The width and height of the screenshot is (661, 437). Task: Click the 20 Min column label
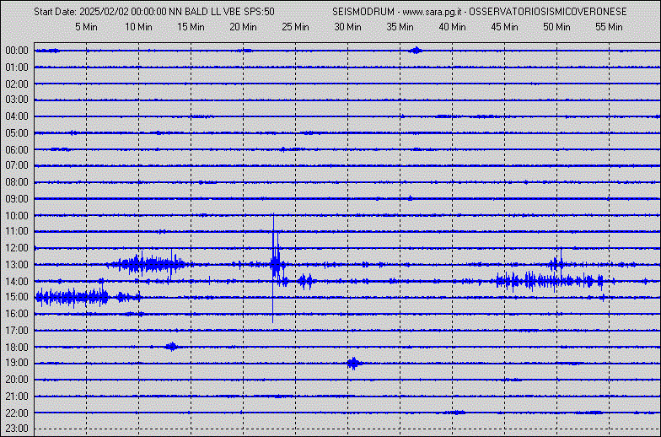click(243, 27)
